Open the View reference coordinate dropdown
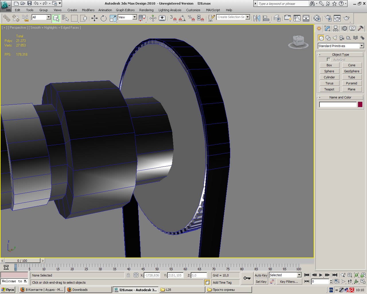The width and height of the screenshot is (367, 294). coord(134,17)
